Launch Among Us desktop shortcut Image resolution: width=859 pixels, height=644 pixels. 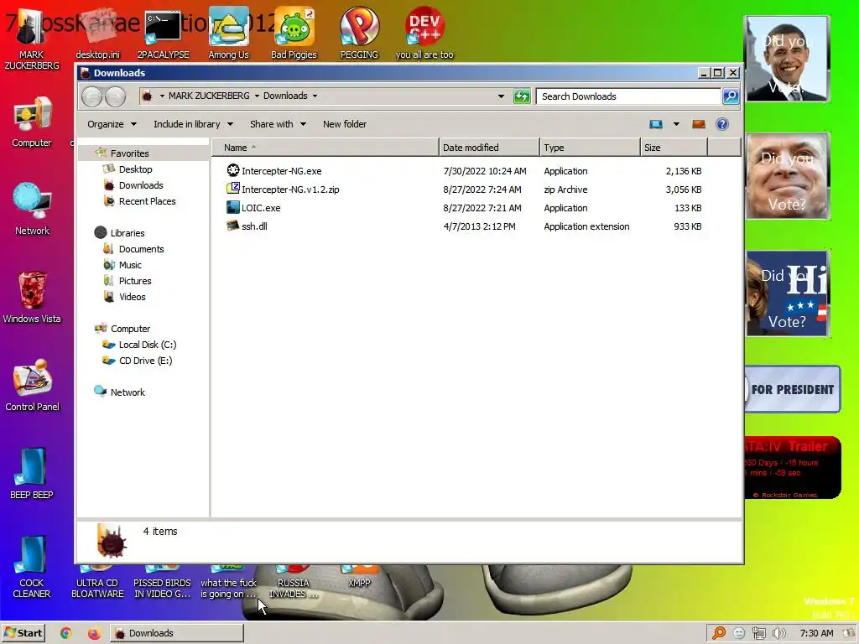tap(228, 33)
